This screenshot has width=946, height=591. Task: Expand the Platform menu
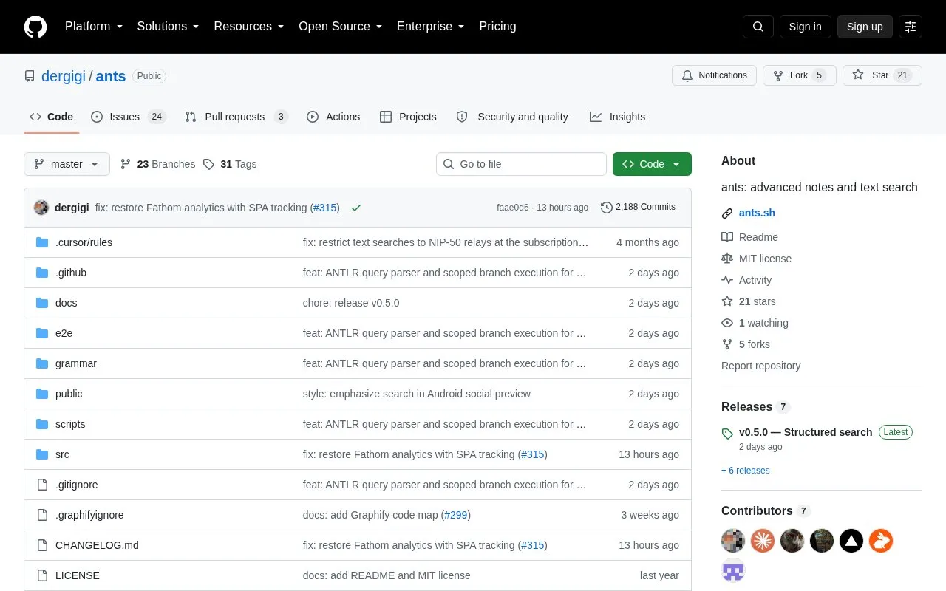(x=94, y=27)
